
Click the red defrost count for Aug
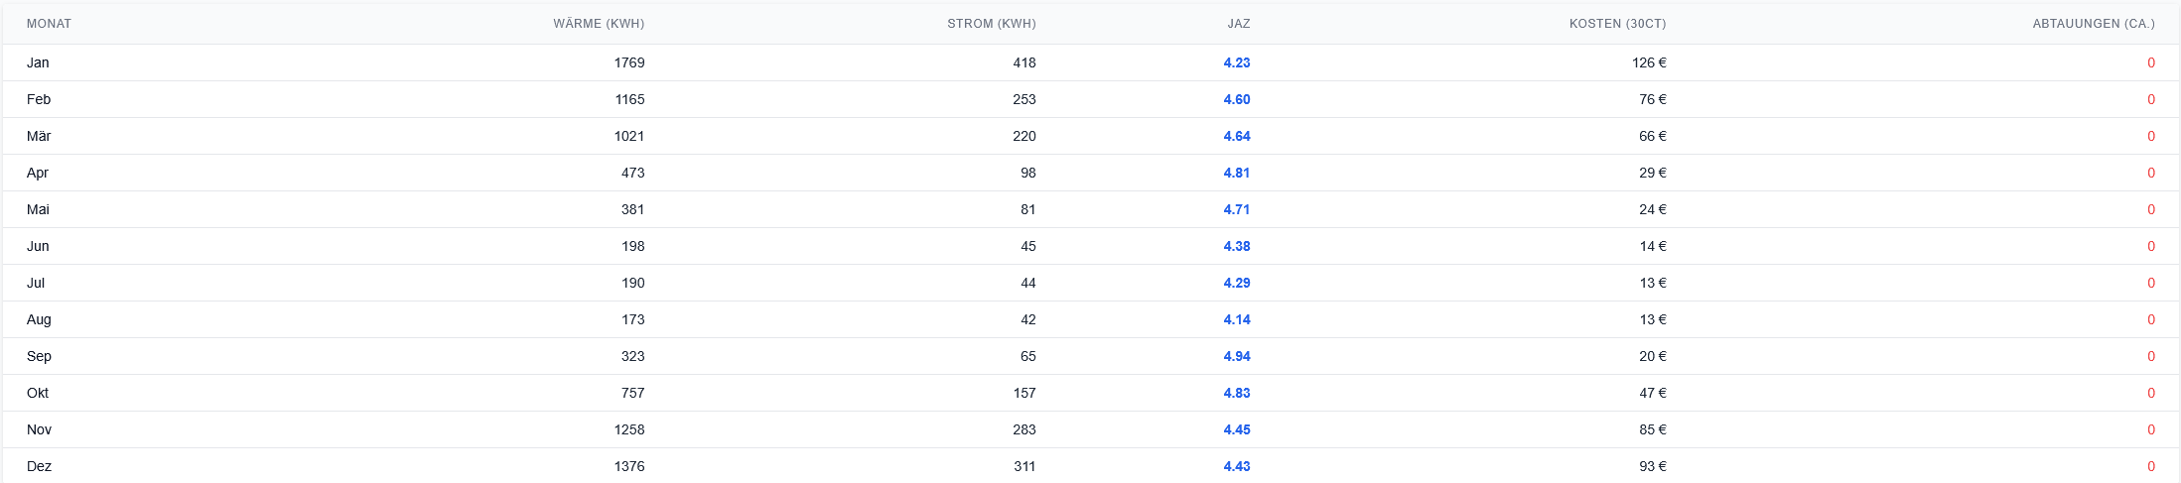[x=2150, y=319]
